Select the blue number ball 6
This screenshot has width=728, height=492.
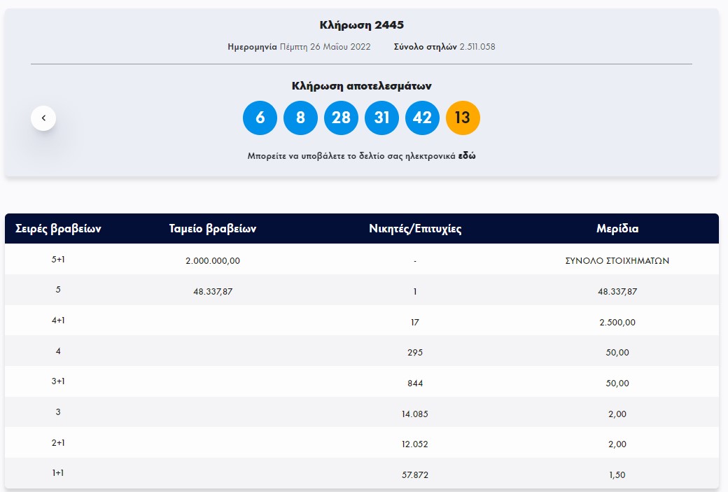coord(260,118)
